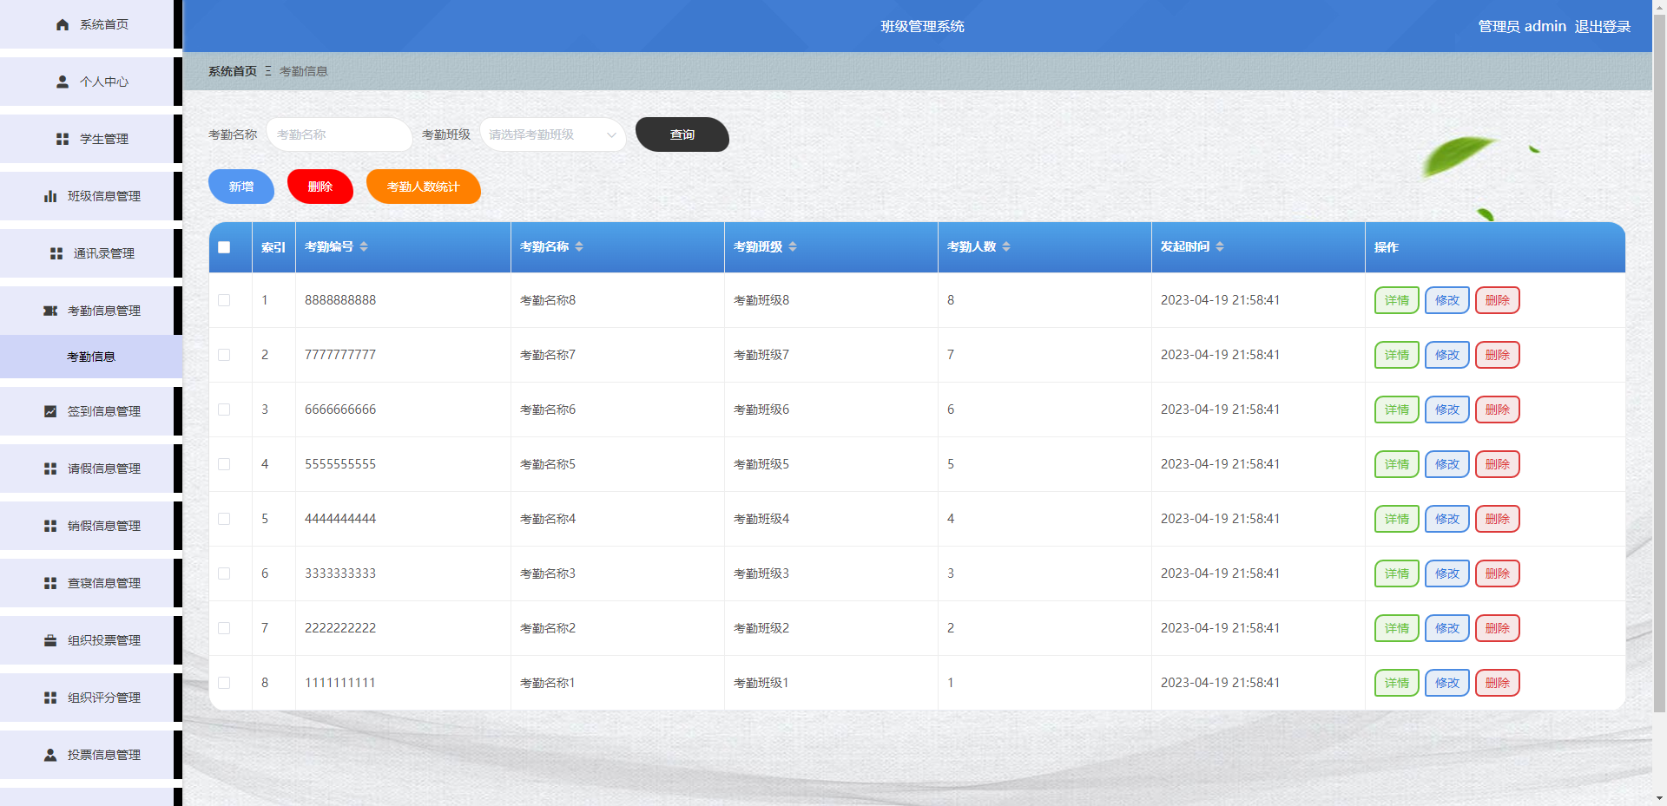Sort the table by 考勤人数 column
The image size is (1667, 806).
(1006, 246)
